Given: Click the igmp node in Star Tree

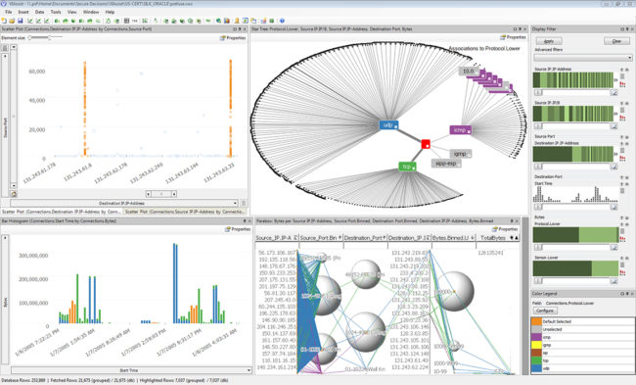Looking at the screenshot, I should (x=461, y=154).
